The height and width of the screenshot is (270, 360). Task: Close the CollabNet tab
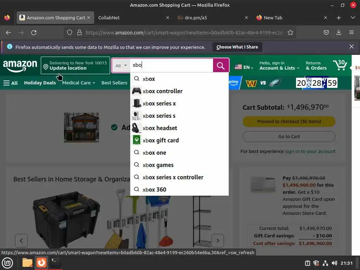168,18
